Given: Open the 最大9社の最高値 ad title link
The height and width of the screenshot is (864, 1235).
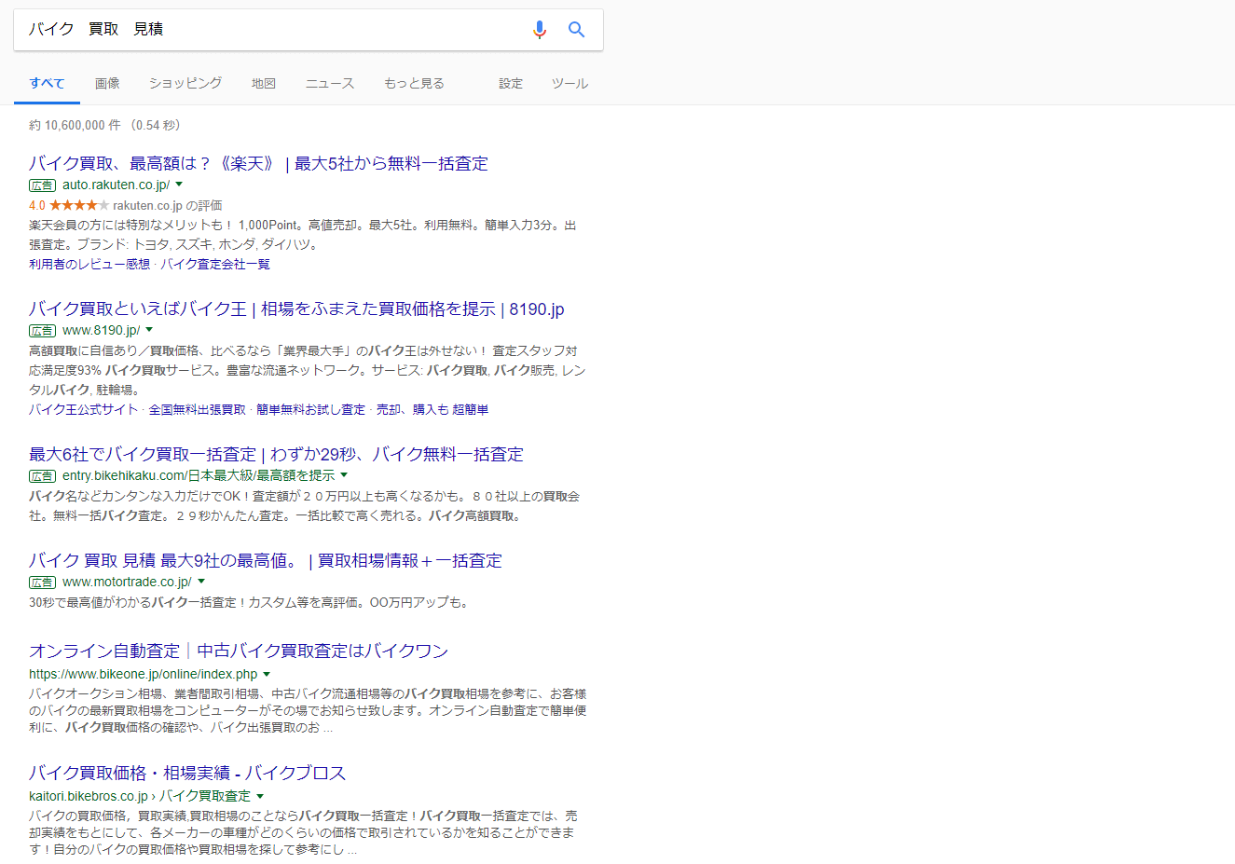Looking at the screenshot, I should tap(266, 560).
